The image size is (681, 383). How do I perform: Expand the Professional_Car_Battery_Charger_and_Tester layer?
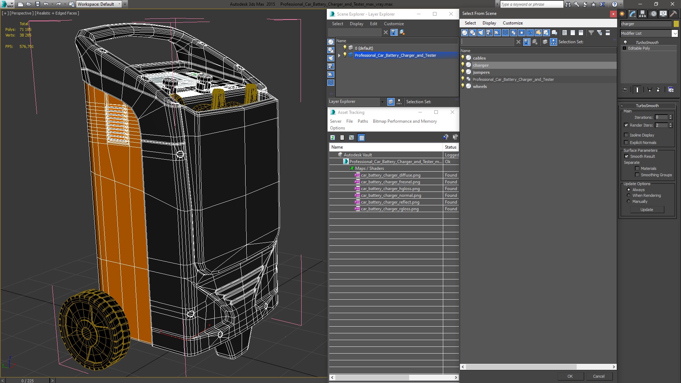[x=339, y=55]
